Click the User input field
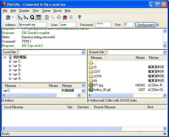The height and width of the screenshot is (137, 169). coord(68,25)
